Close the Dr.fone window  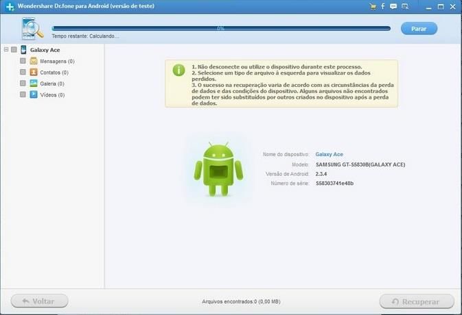click(453, 6)
